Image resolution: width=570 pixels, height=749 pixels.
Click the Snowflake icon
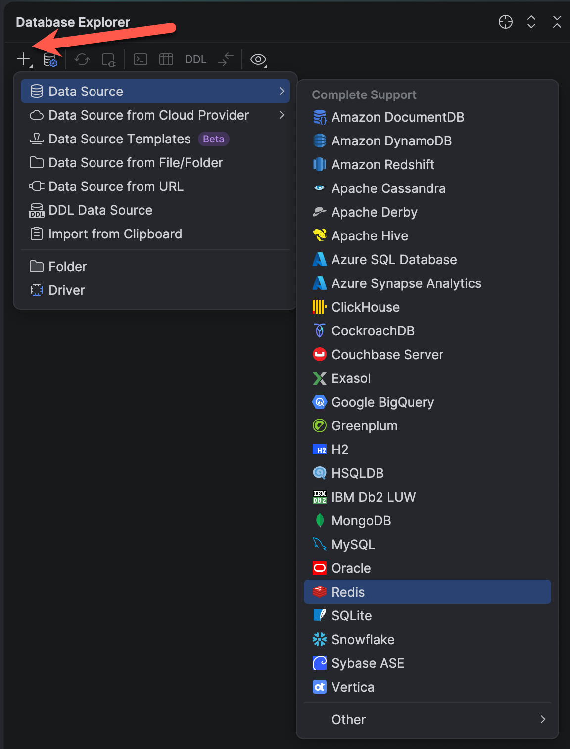pyautogui.click(x=320, y=640)
